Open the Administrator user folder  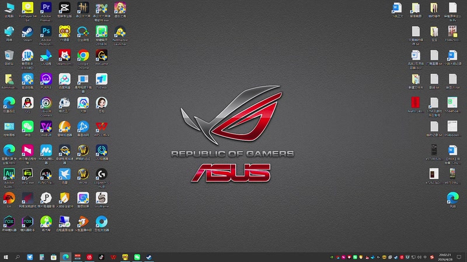tap(9, 80)
